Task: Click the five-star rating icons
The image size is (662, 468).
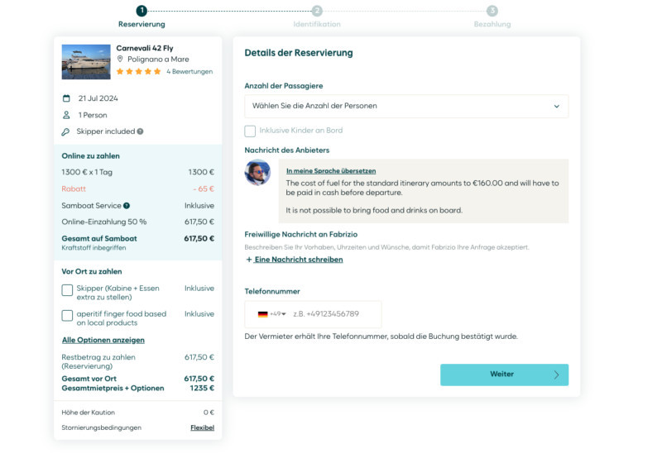Action: pyautogui.click(x=138, y=72)
